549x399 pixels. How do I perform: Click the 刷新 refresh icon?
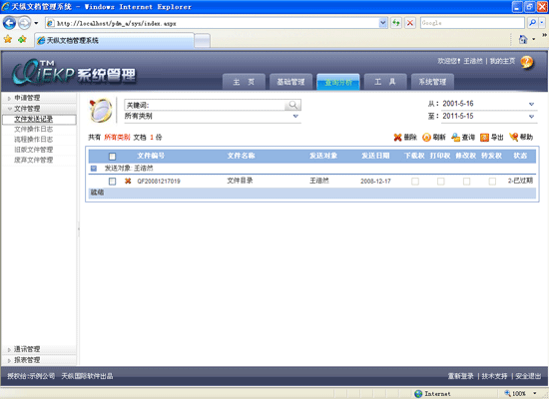click(x=426, y=138)
